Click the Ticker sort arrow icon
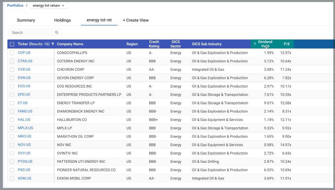This screenshot has width=335, height=190. (x=52, y=44)
